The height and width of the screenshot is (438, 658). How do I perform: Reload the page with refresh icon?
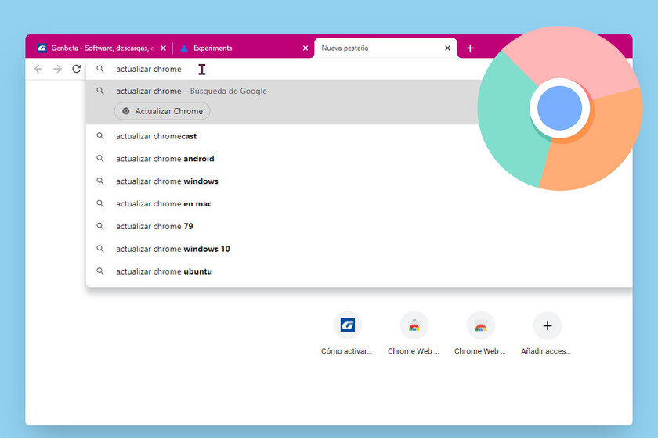click(x=77, y=69)
